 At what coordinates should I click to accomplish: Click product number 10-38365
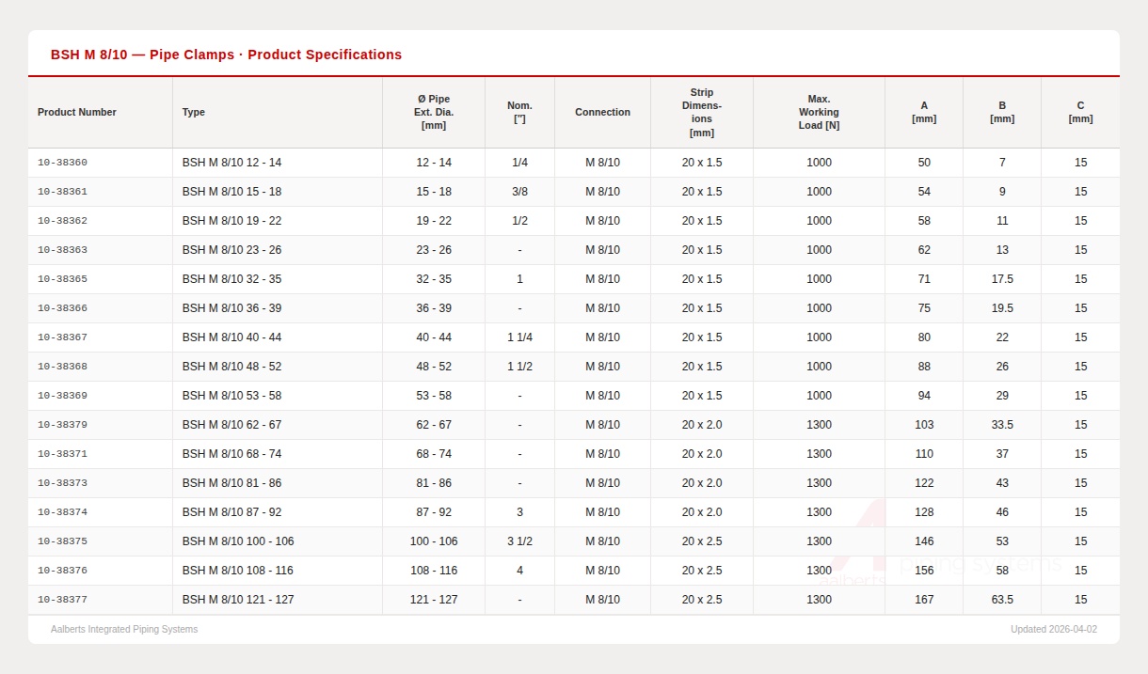click(62, 279)
